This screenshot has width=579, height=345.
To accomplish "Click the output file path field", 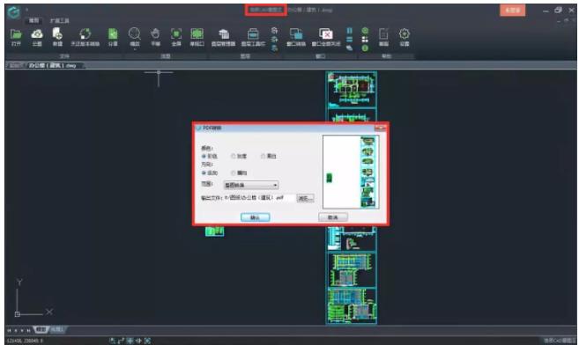I will click(x=259, y=198).
